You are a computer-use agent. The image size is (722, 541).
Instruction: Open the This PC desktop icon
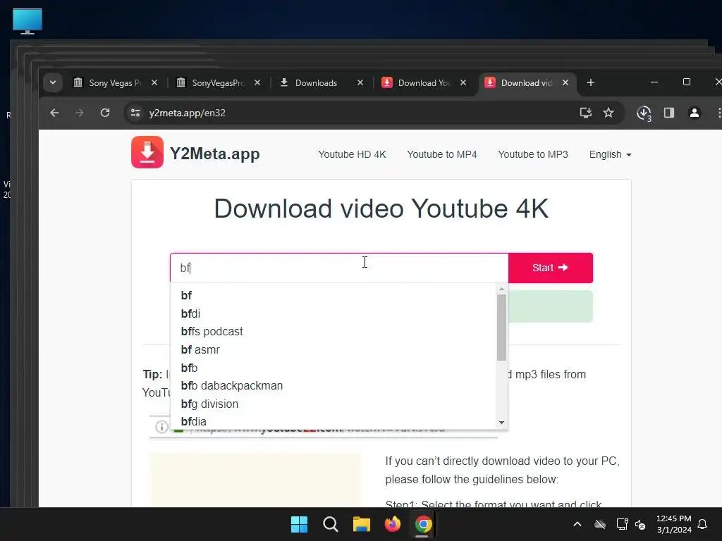tap(27, 21)
